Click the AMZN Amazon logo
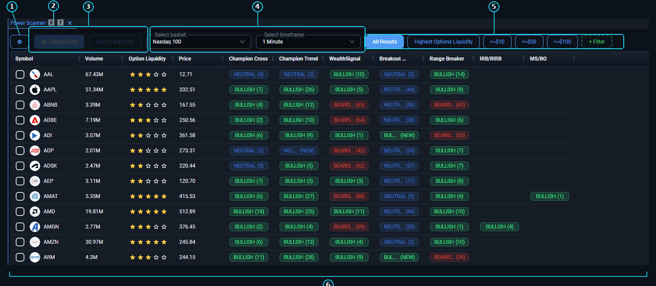This screenshot has width=656, height=286. [35, 242]
